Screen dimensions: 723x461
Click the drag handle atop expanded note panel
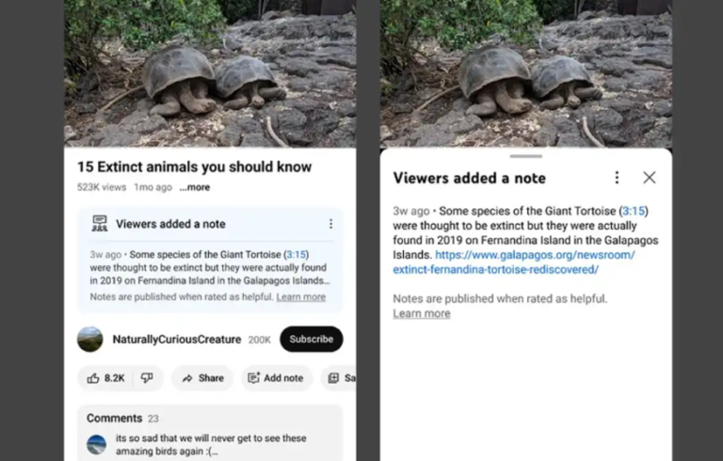click(526, 156)
